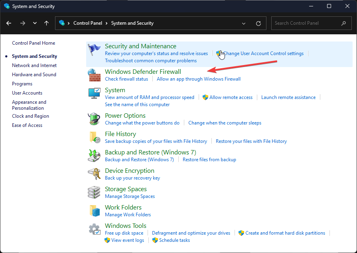Click the File History folder icon
The height and width of the screenshot is (253, 357).
click(95, 137)
